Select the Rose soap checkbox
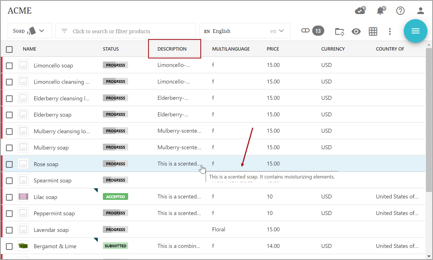The width and height of the screenshot is (433, 260). 9,164
